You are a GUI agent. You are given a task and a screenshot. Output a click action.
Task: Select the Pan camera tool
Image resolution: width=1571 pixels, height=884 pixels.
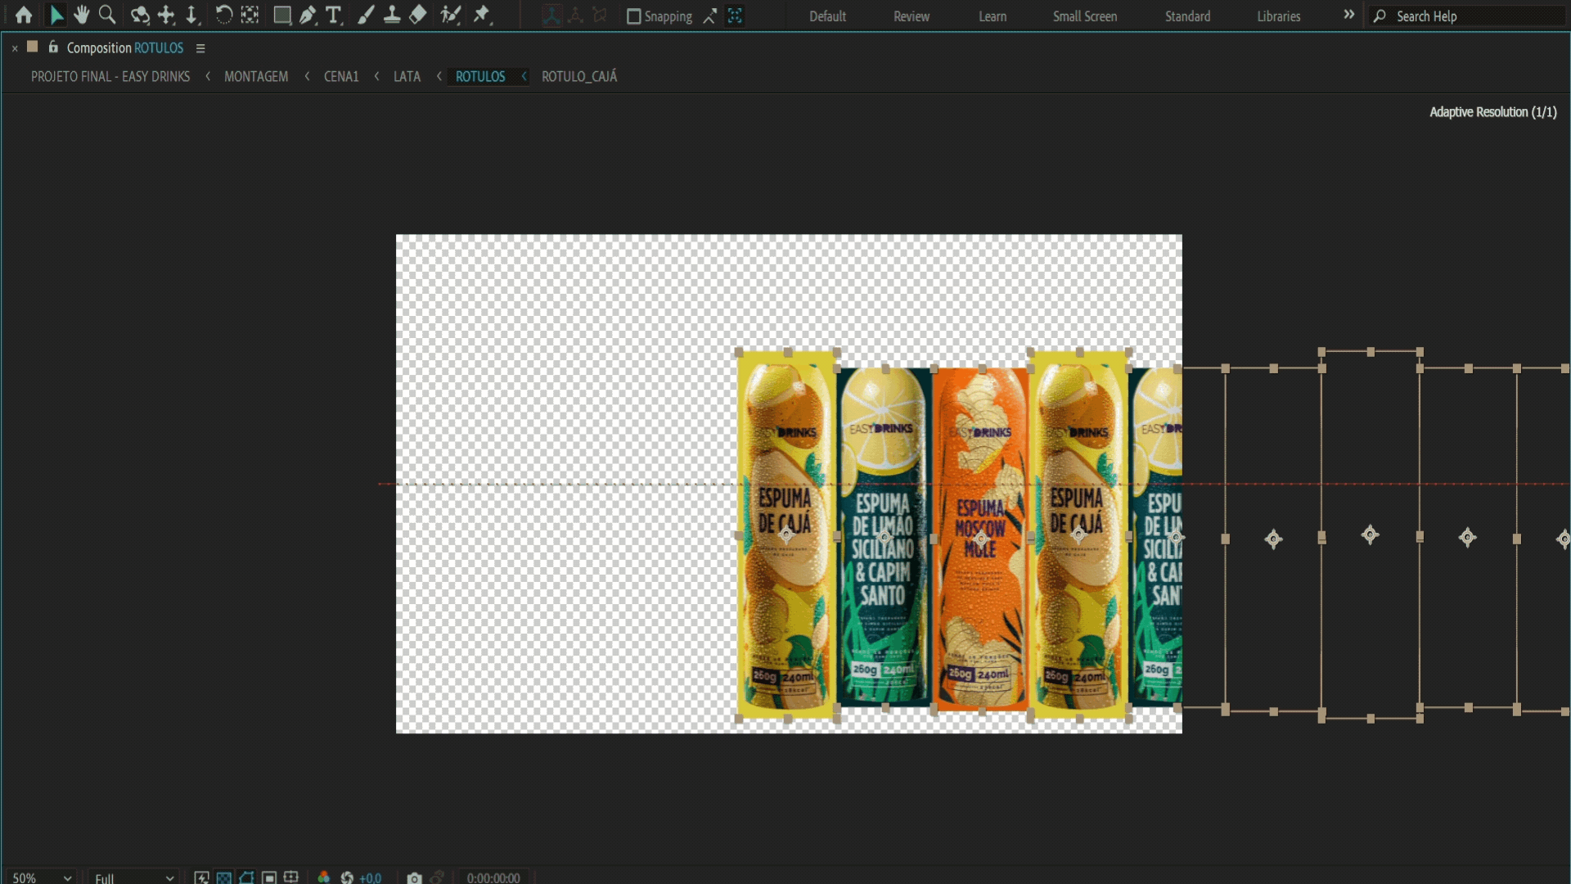[166, 16]
